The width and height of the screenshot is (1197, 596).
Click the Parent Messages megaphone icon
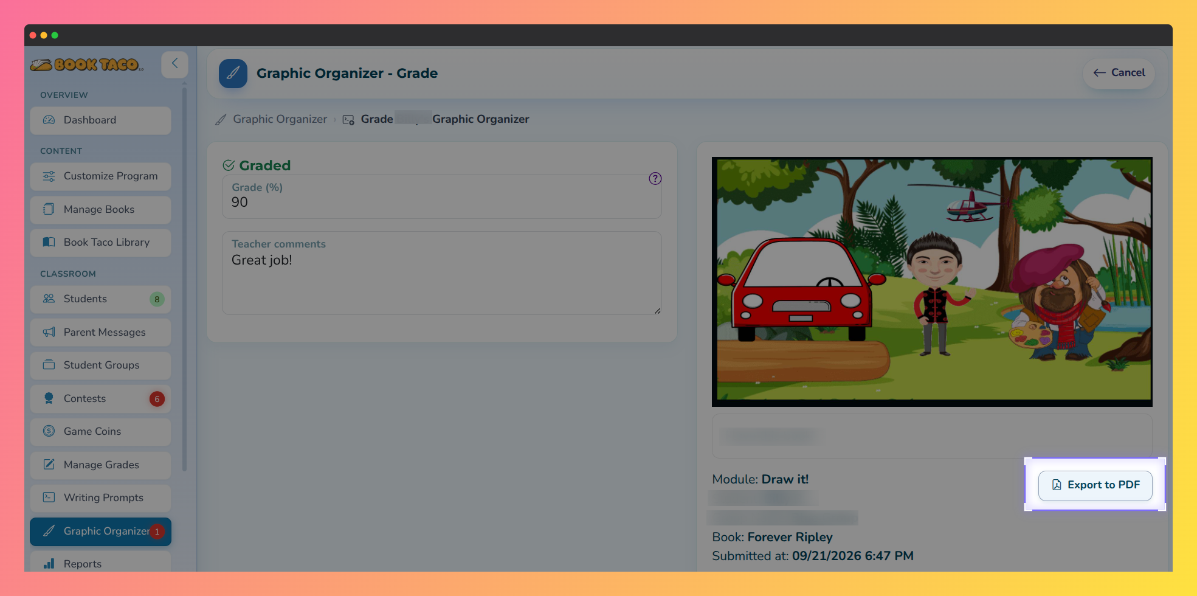(49, 332)
